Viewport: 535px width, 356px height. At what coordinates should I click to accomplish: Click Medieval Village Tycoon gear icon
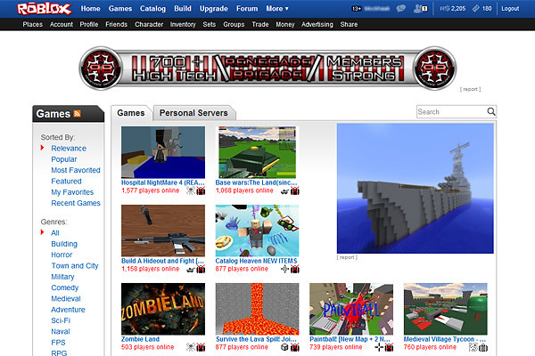[x=482, y=347]
